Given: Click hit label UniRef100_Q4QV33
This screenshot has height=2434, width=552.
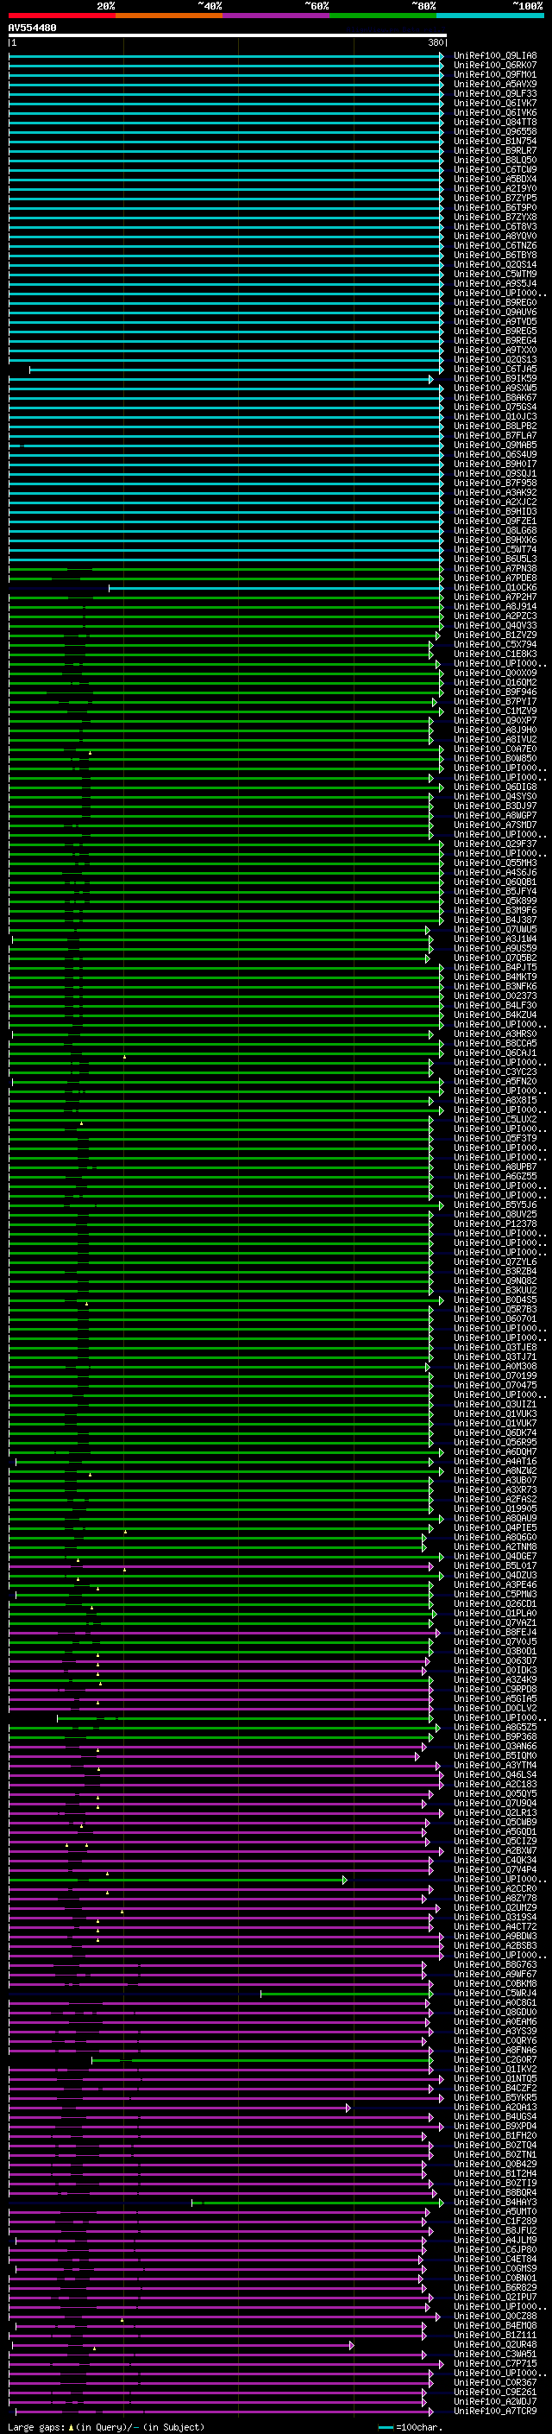Looking at the screenshot, I should coord(495,625).
